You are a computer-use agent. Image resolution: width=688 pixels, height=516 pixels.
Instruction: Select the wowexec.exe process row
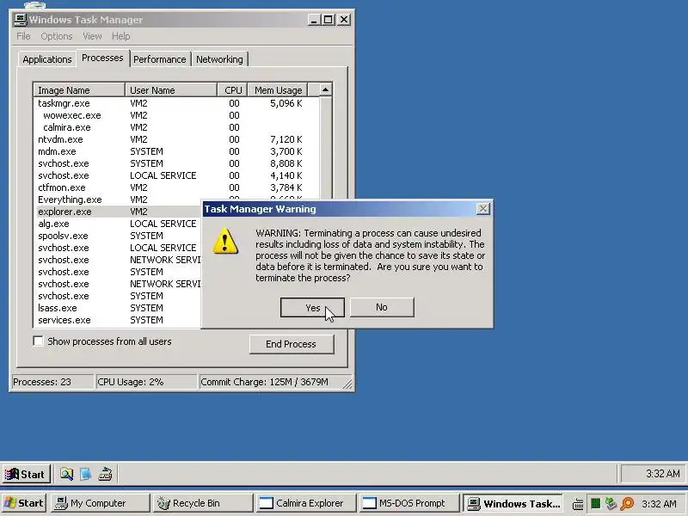pyautogui.click(x=176, y=115)
